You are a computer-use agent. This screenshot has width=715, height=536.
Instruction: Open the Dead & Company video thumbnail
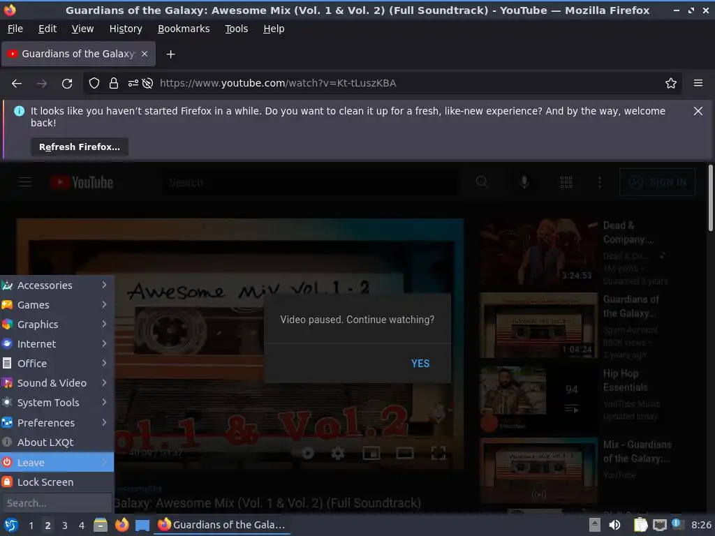click(538, 253)
